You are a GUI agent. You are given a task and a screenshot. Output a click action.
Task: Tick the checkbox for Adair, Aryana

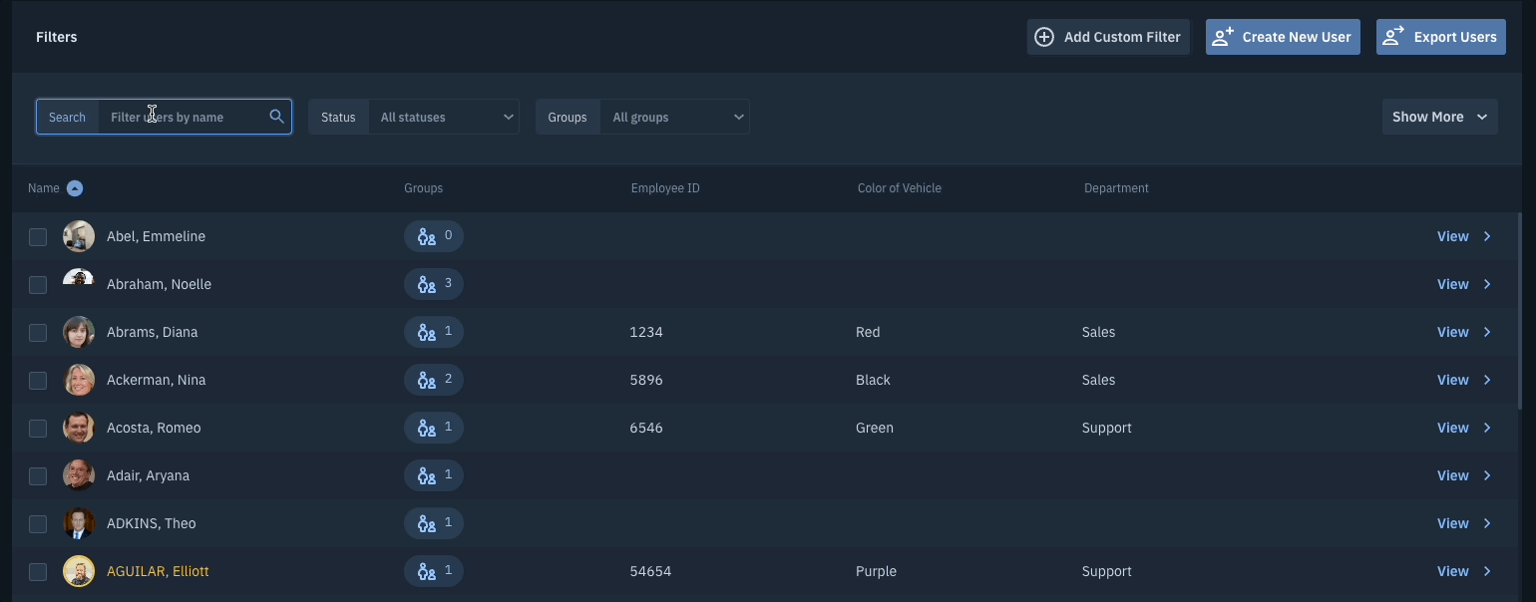coord(38,476)
